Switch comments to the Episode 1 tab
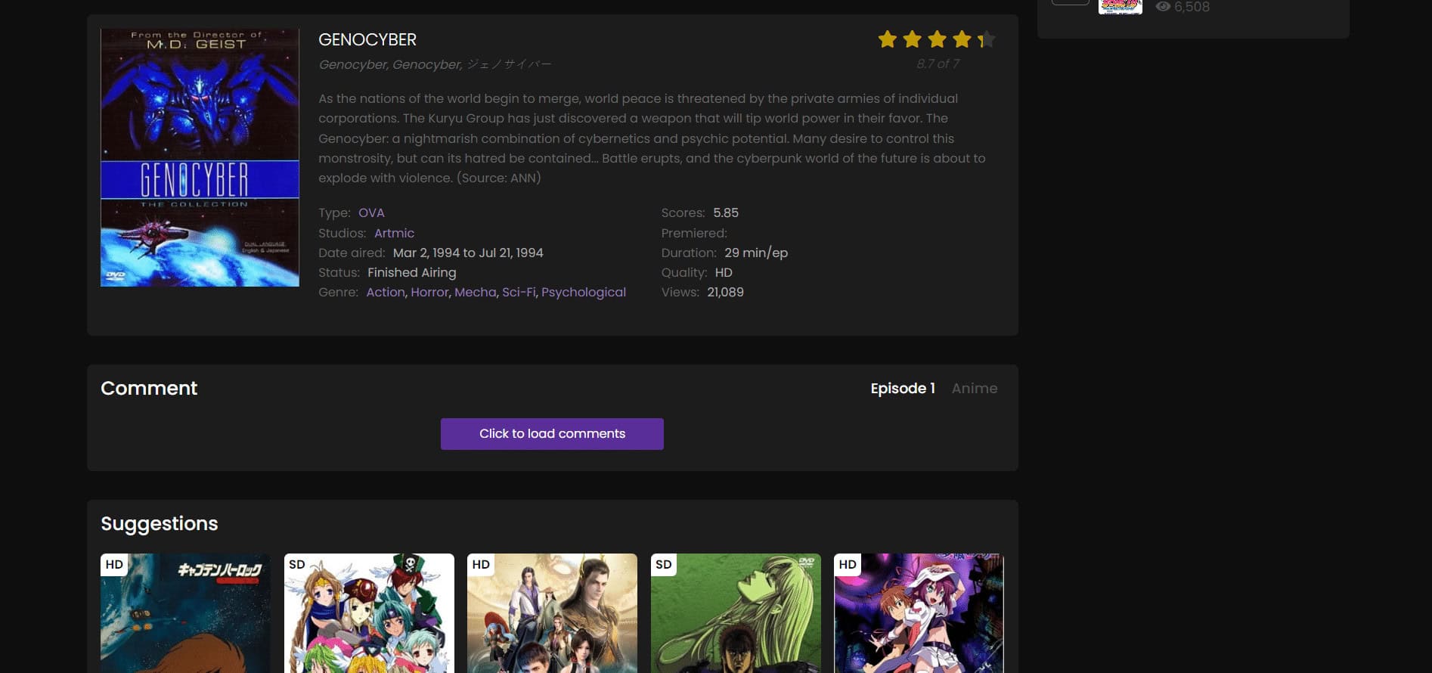Image resolution: width=1432 pixels, height=673 pixels. pyautogui.click(x=903, y=388)
